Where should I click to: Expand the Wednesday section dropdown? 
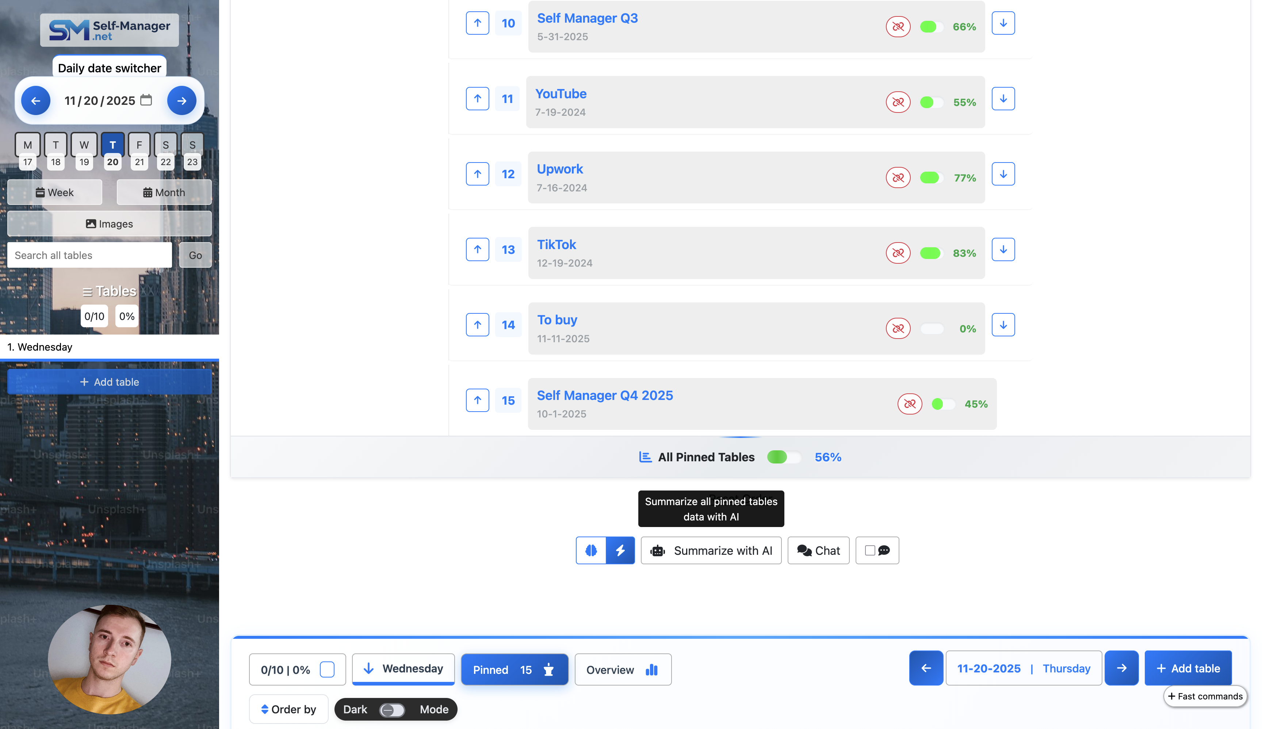coord(404,668)
